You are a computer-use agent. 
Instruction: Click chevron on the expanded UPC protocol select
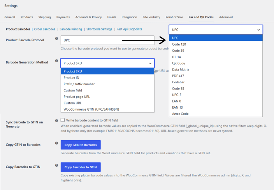tap(258, 30)
